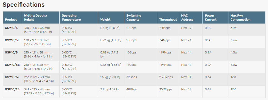
Task: Click the Specifications heading
Action: pyautogui.click(x=24, y=5)
